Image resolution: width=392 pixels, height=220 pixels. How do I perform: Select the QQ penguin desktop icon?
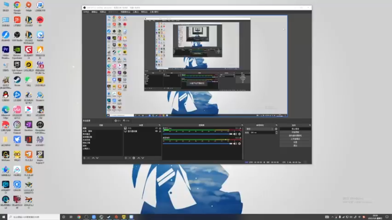(5, 96)
